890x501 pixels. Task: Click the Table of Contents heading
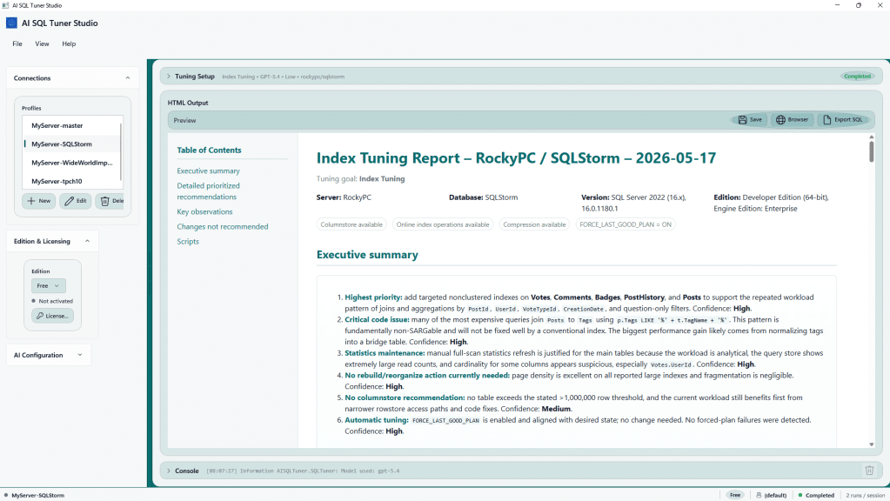click(209, 150)
